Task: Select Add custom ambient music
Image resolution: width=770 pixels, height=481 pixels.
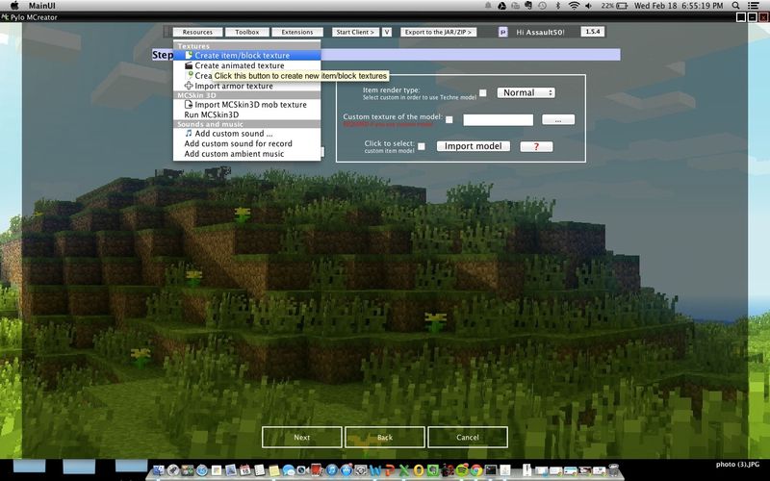Action: point(247,154)
